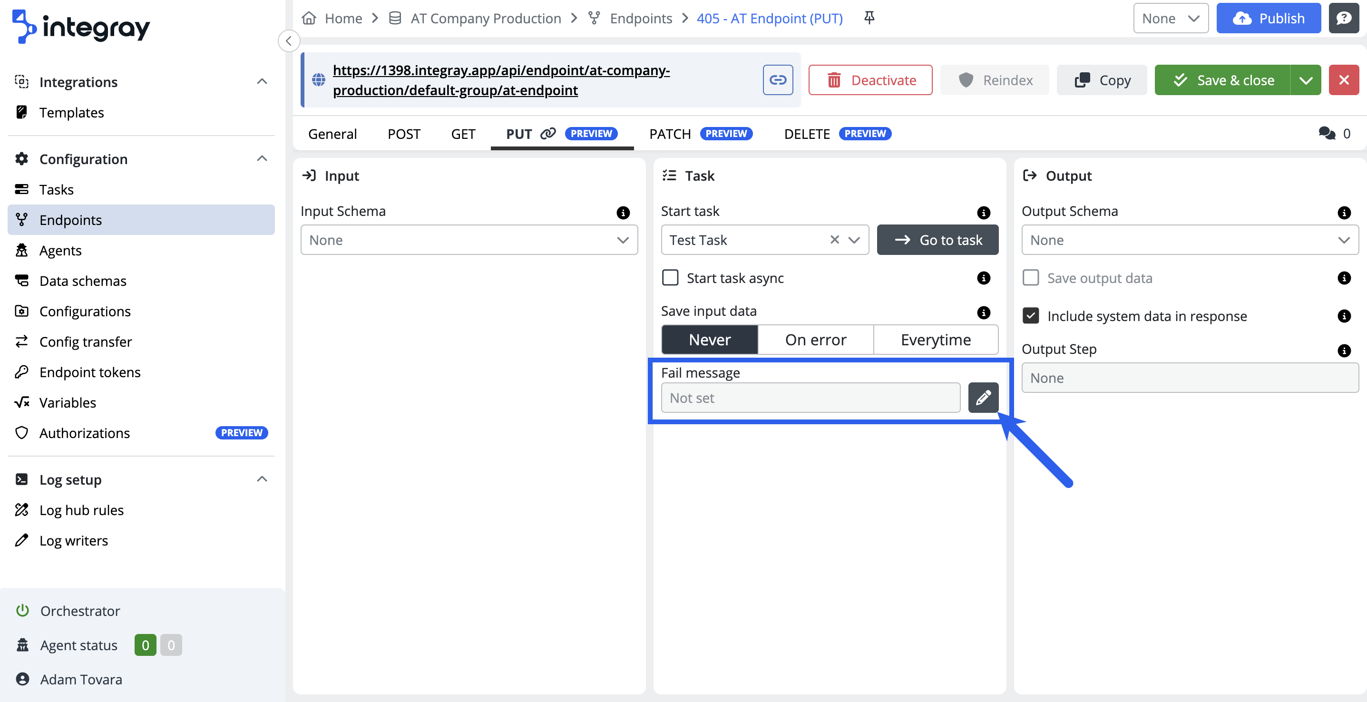The width and height of the screenshot is (1367, 702).
Task: Clear the Test Task selection with the X
Action: (834, 240)
